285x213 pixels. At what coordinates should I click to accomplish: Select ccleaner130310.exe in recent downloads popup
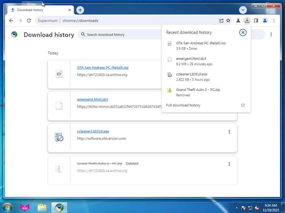(206, 77)
